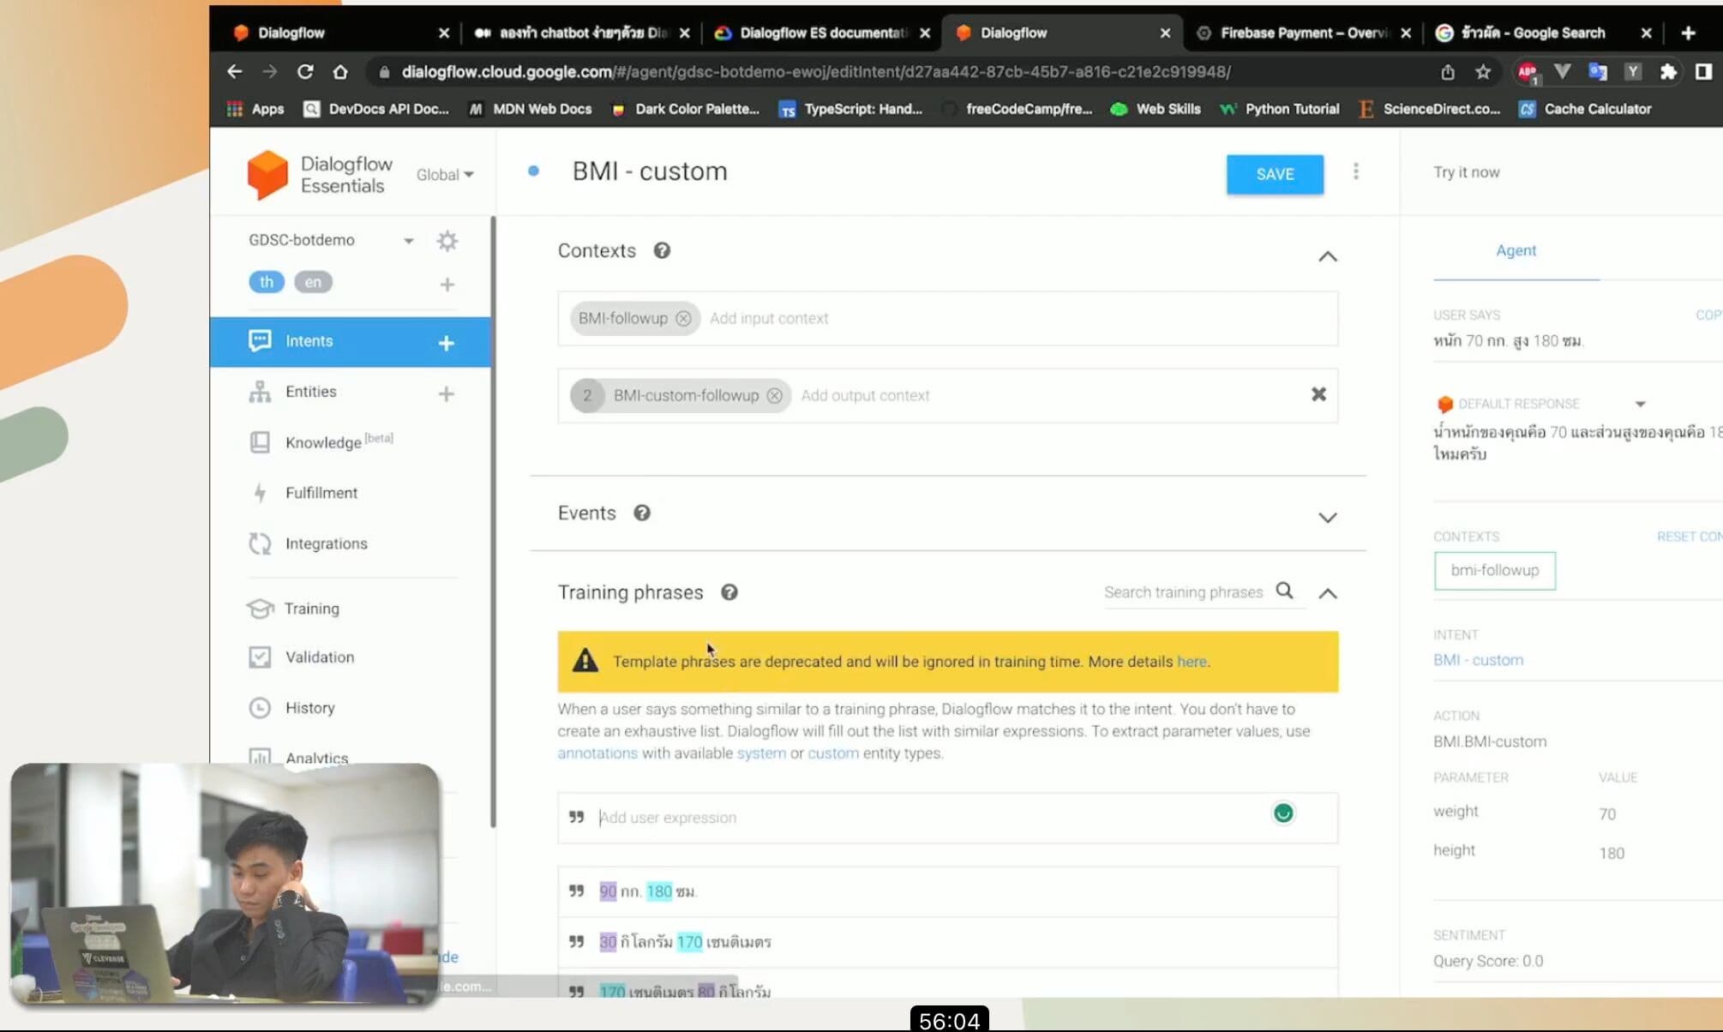Screen dimensions: 1723x1032
Task: Switch agent language to en
Action: 313,282
